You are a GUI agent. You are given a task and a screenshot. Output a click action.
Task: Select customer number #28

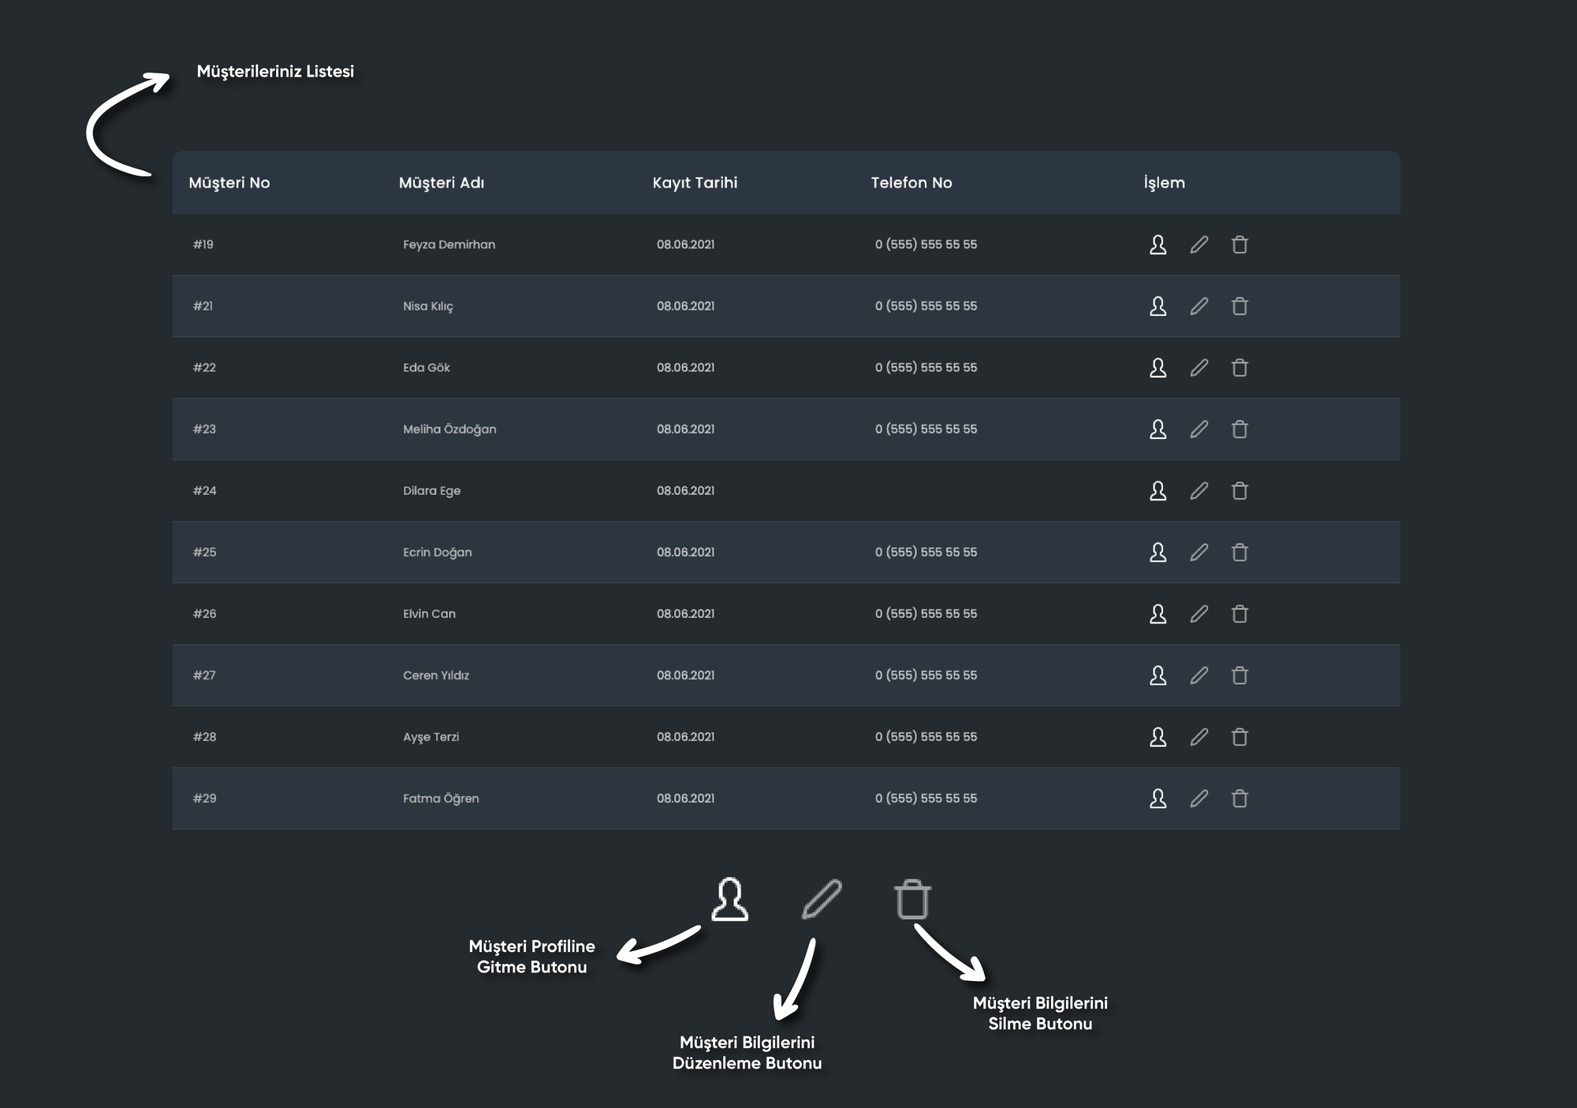point(204,736)
